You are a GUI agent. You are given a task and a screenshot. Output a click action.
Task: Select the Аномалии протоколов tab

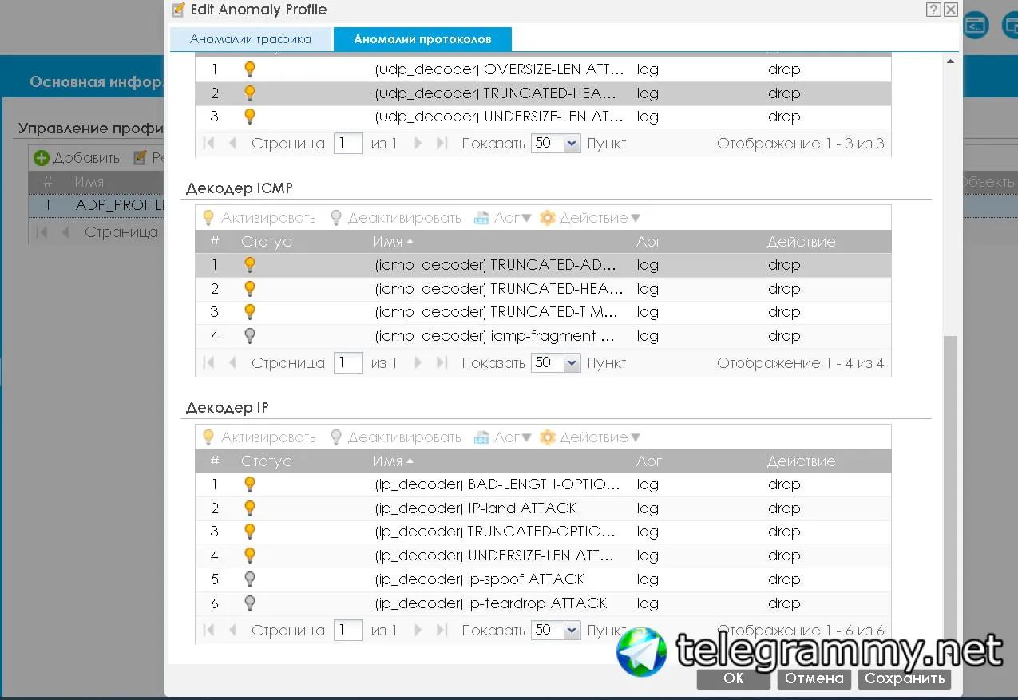(422, 39)
